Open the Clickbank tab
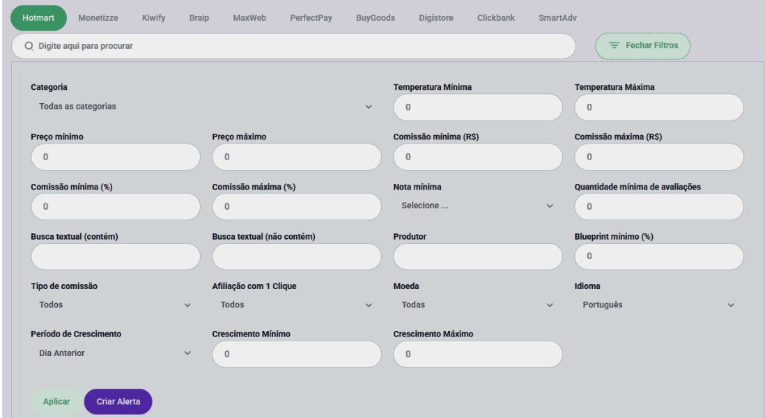Screen dimensions: 765x418 tap(496, 17)
